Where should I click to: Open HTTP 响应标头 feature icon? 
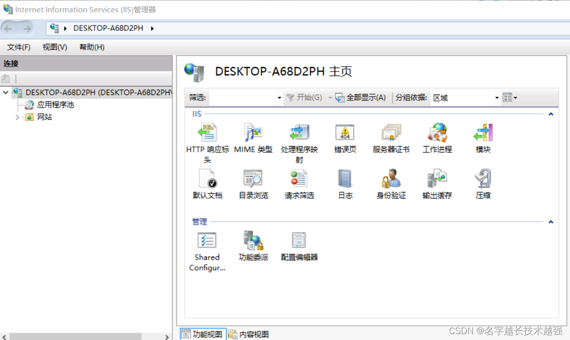click(x=207, y=133)
